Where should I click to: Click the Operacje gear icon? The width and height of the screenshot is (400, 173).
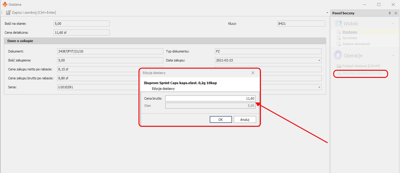click(338, 55)
